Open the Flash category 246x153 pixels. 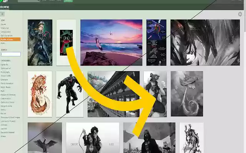[x=3, y=91]
